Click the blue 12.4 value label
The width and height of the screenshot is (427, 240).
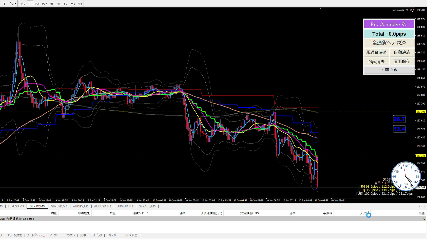tap(399, 129)
